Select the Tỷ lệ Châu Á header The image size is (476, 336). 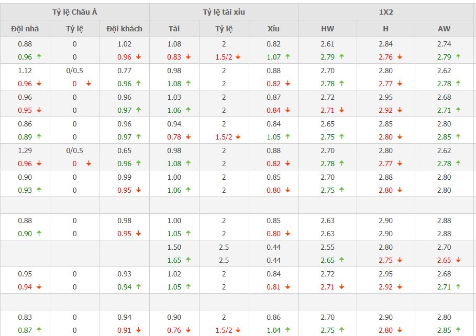click(x=74, y=12)
